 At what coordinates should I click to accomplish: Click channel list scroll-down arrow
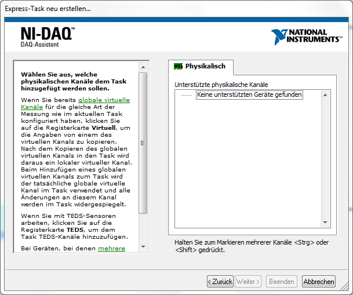(325, 223)
